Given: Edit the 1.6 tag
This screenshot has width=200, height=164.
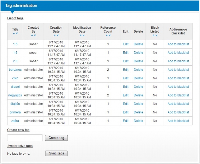Looking at the screenshot, I should tap(126, 53).
